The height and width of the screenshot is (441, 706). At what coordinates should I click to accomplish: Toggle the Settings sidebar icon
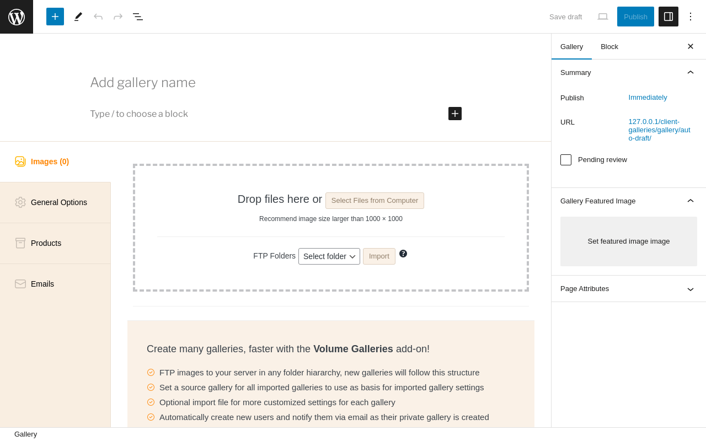[668, 17]
